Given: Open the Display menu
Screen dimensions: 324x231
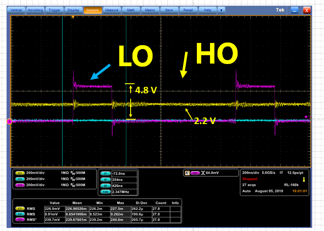Looking at the screenshot, I should point(73,10).
